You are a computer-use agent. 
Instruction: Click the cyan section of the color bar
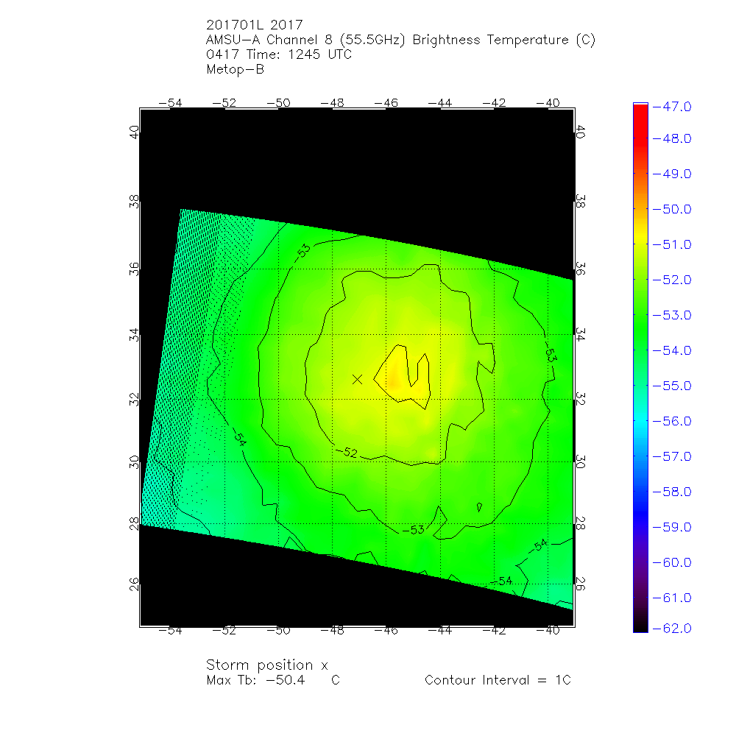pos(640,421)
